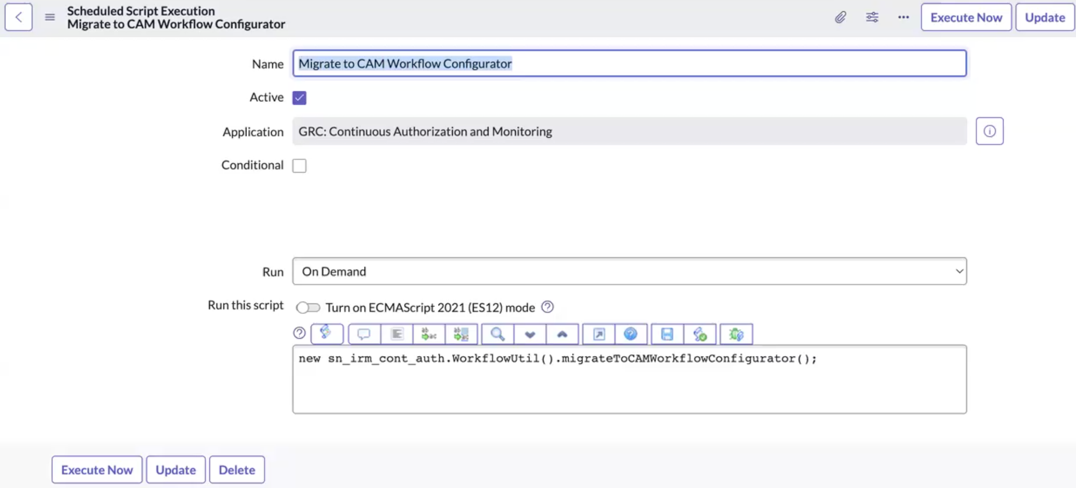Open more options ellipsis menu
This screenshot has width=1076, height=488.
click(903, 17)
